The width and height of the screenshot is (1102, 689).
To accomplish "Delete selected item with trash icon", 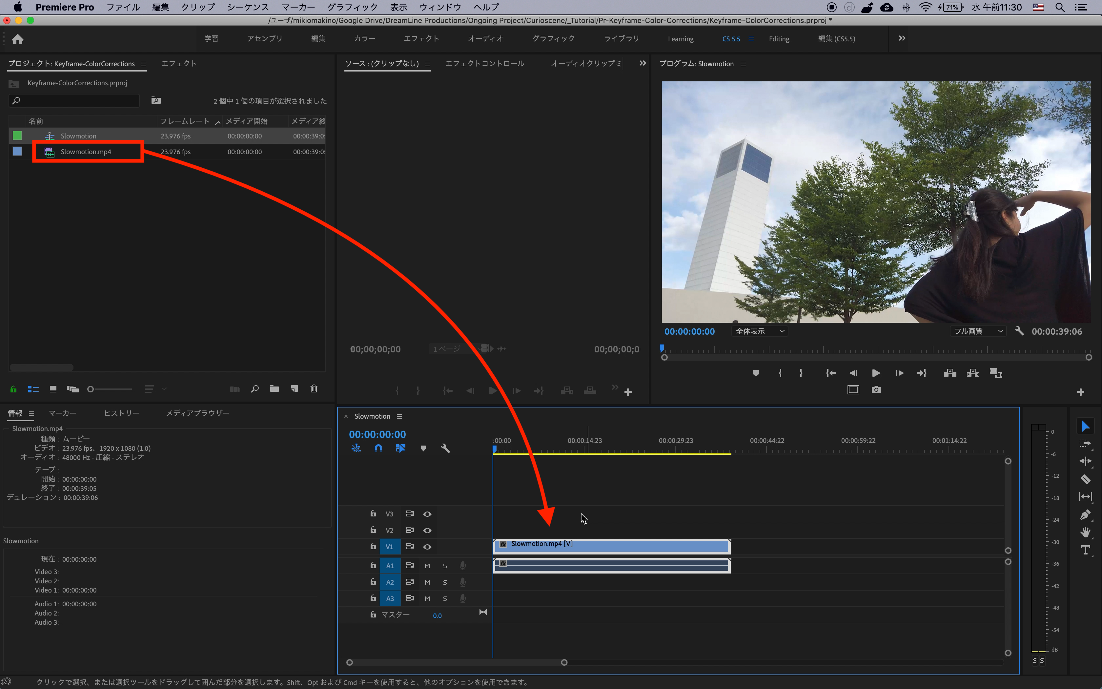I will (314, 389).
